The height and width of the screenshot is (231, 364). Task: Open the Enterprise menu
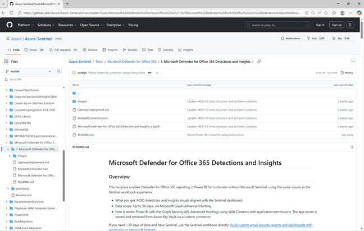coord(115,25)
